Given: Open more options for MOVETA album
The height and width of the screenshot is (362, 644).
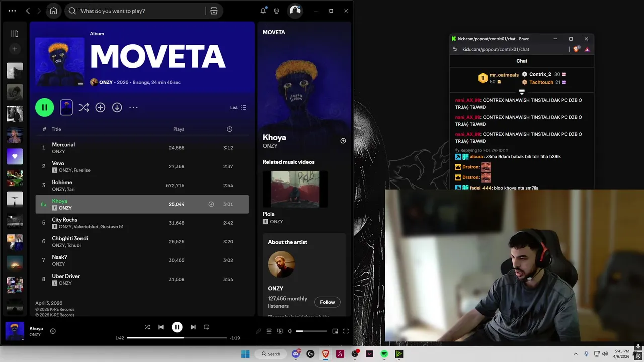Looking at the screenshot, I should [133, 107].
